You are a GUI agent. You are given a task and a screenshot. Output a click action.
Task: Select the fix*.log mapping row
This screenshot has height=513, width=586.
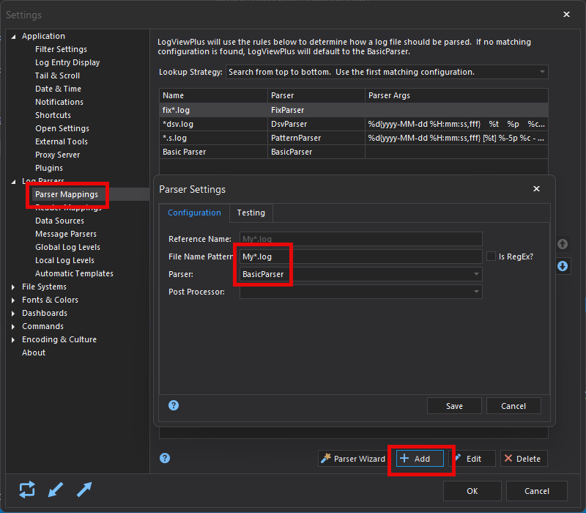click(354, 110)
